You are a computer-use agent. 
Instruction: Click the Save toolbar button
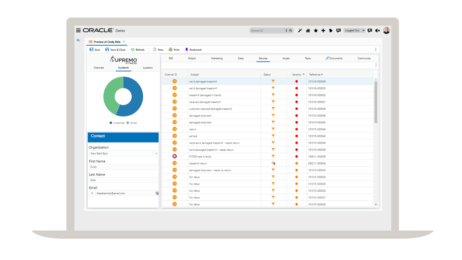[x=95, y=50]
